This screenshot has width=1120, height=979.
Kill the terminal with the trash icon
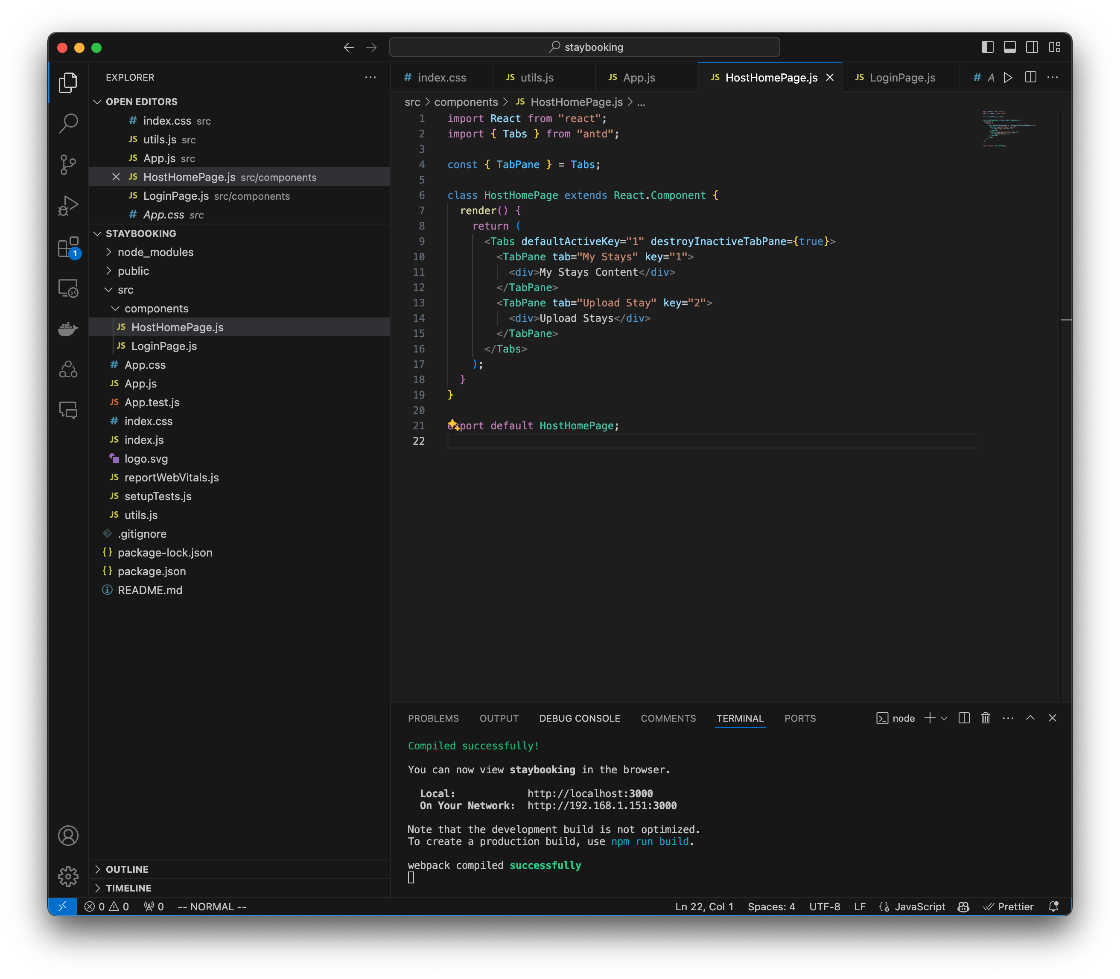tap(985, 718)
